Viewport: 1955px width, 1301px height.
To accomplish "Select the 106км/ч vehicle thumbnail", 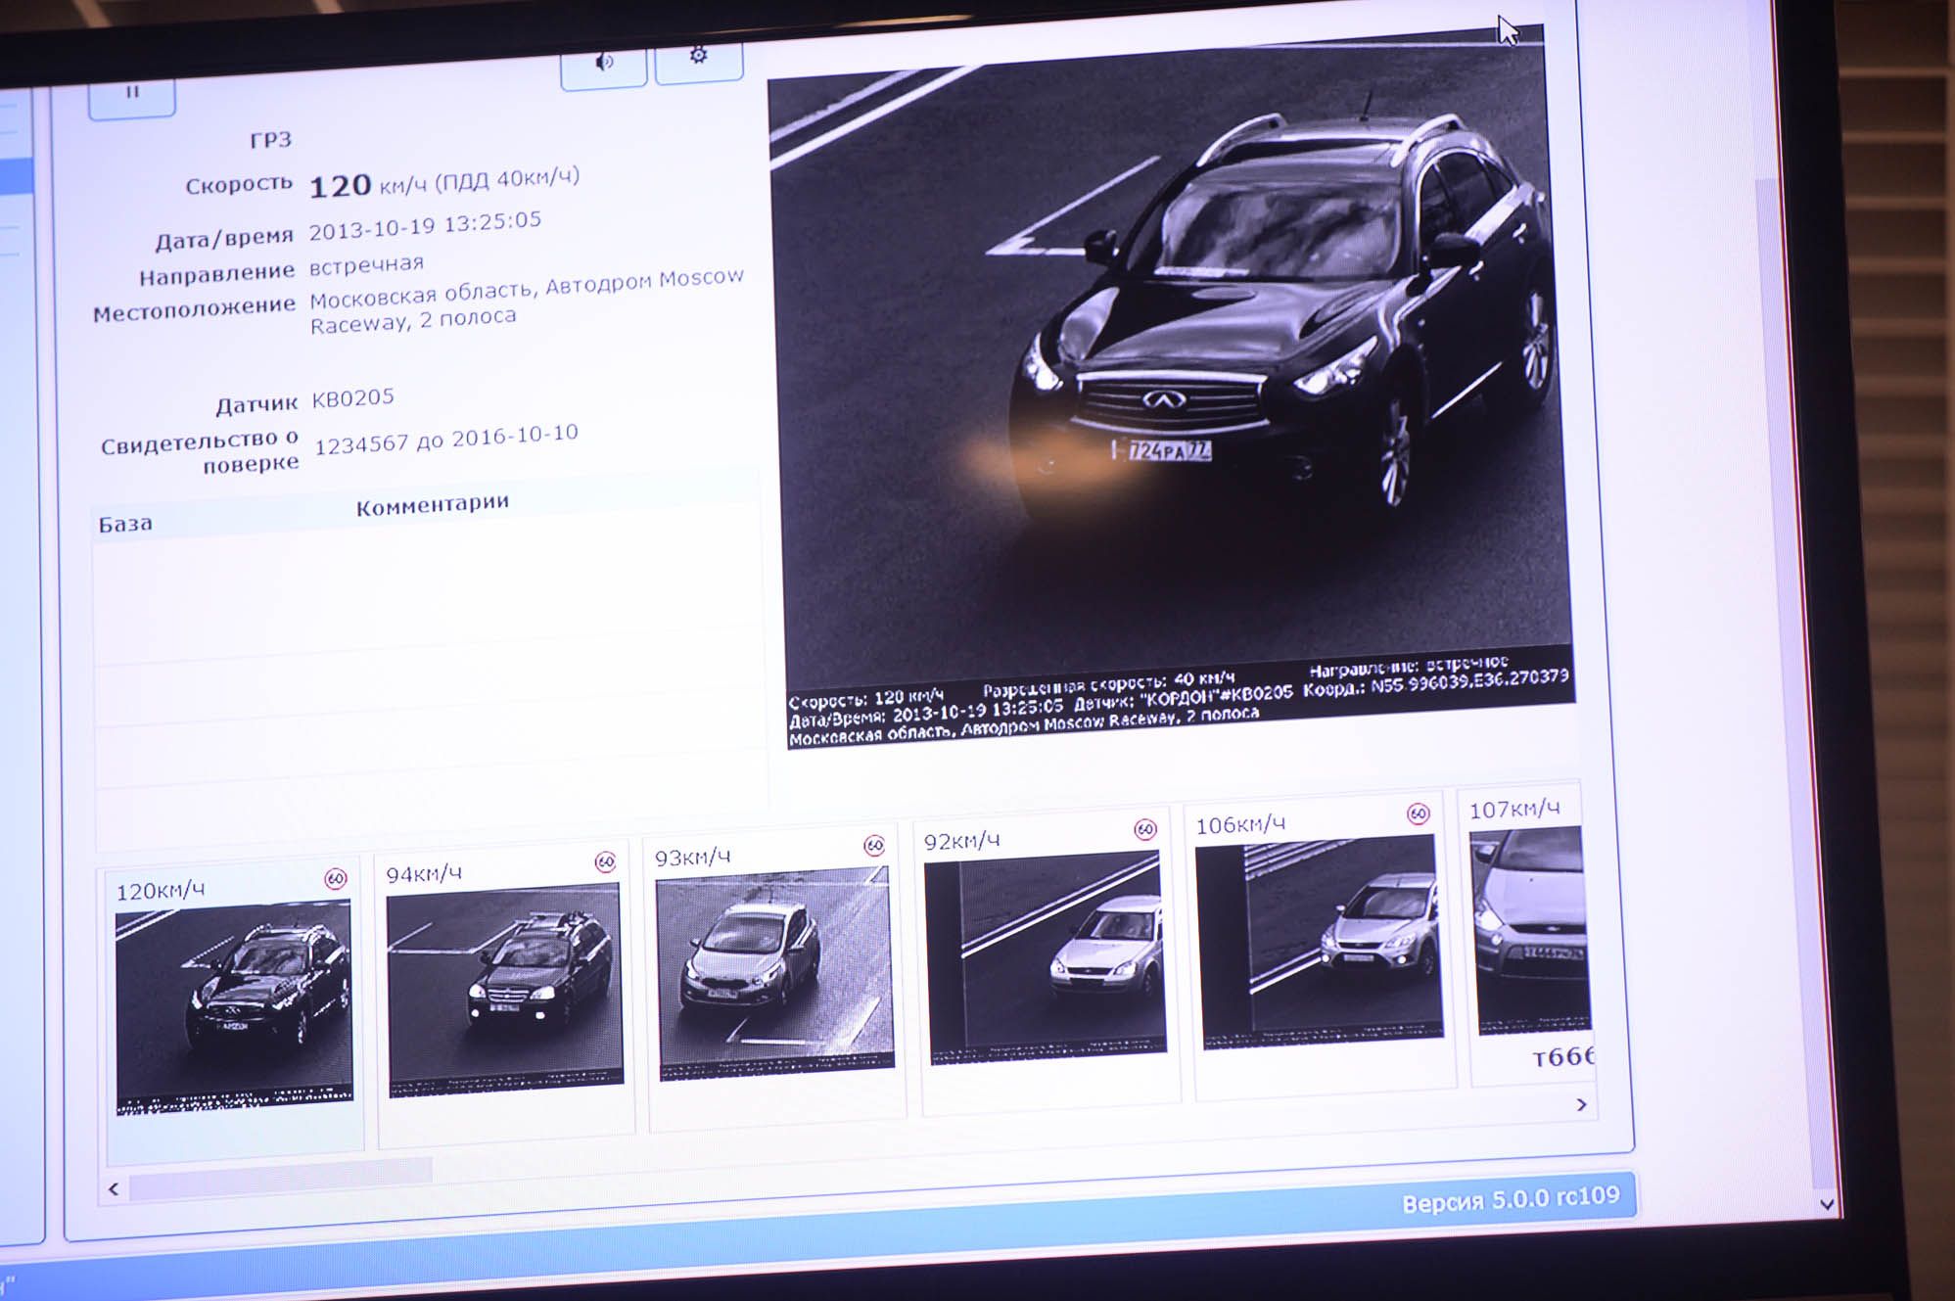I will point(1322,942).
